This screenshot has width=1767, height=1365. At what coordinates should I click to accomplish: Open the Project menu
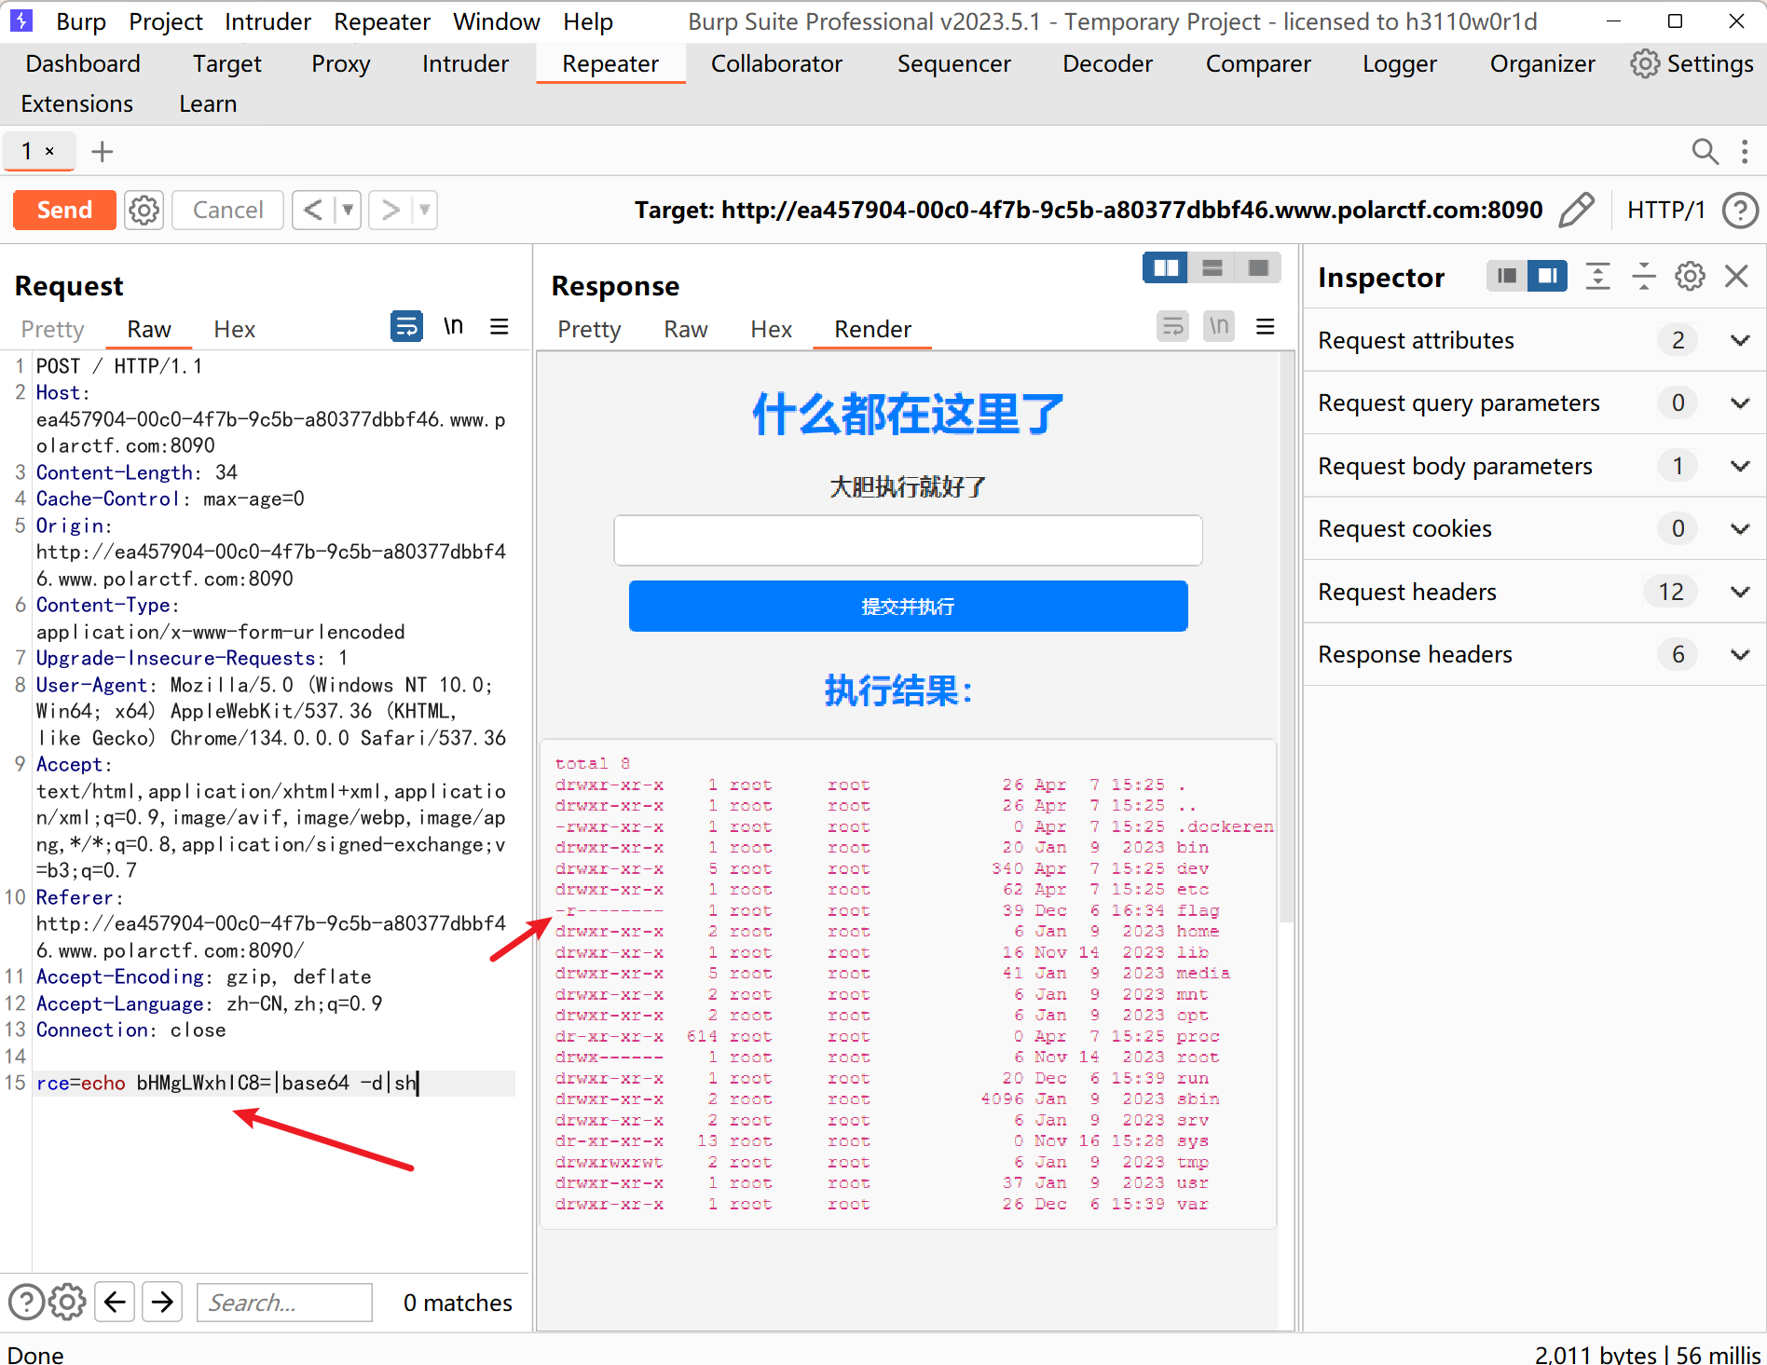165,21
